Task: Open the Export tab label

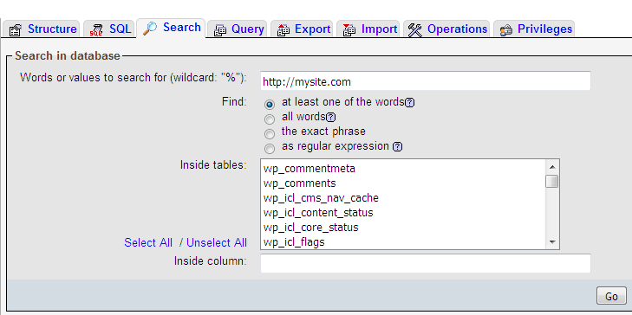Action: [x=312, y=29]
